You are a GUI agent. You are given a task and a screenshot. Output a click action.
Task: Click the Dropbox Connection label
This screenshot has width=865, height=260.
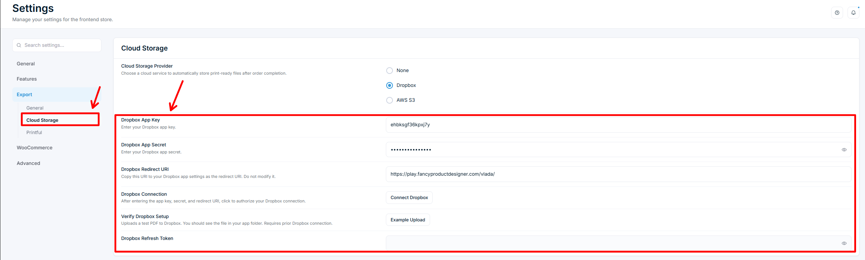[144, 194]
